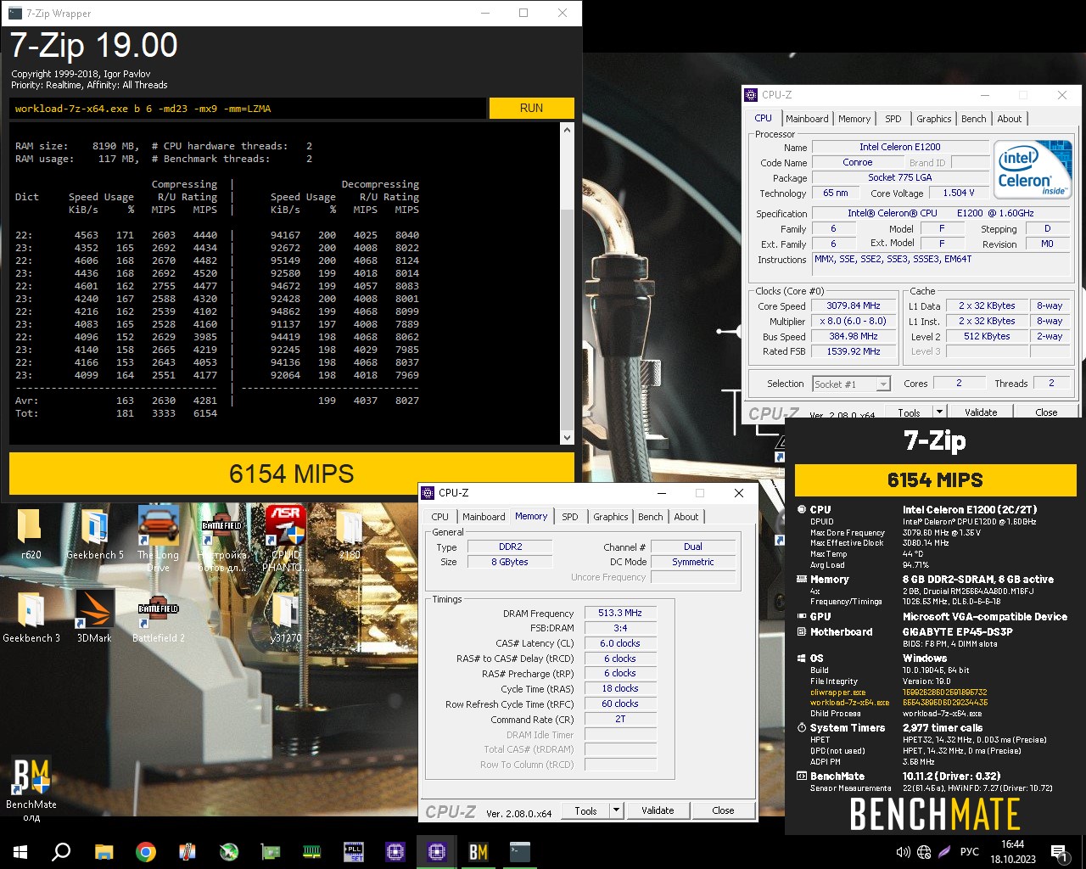Click Close button in CPU-Z Memory window

click(x=723, y=810)
